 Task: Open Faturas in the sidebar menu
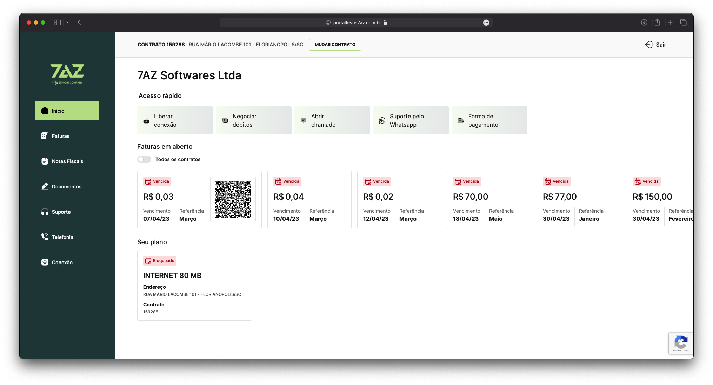67,136
